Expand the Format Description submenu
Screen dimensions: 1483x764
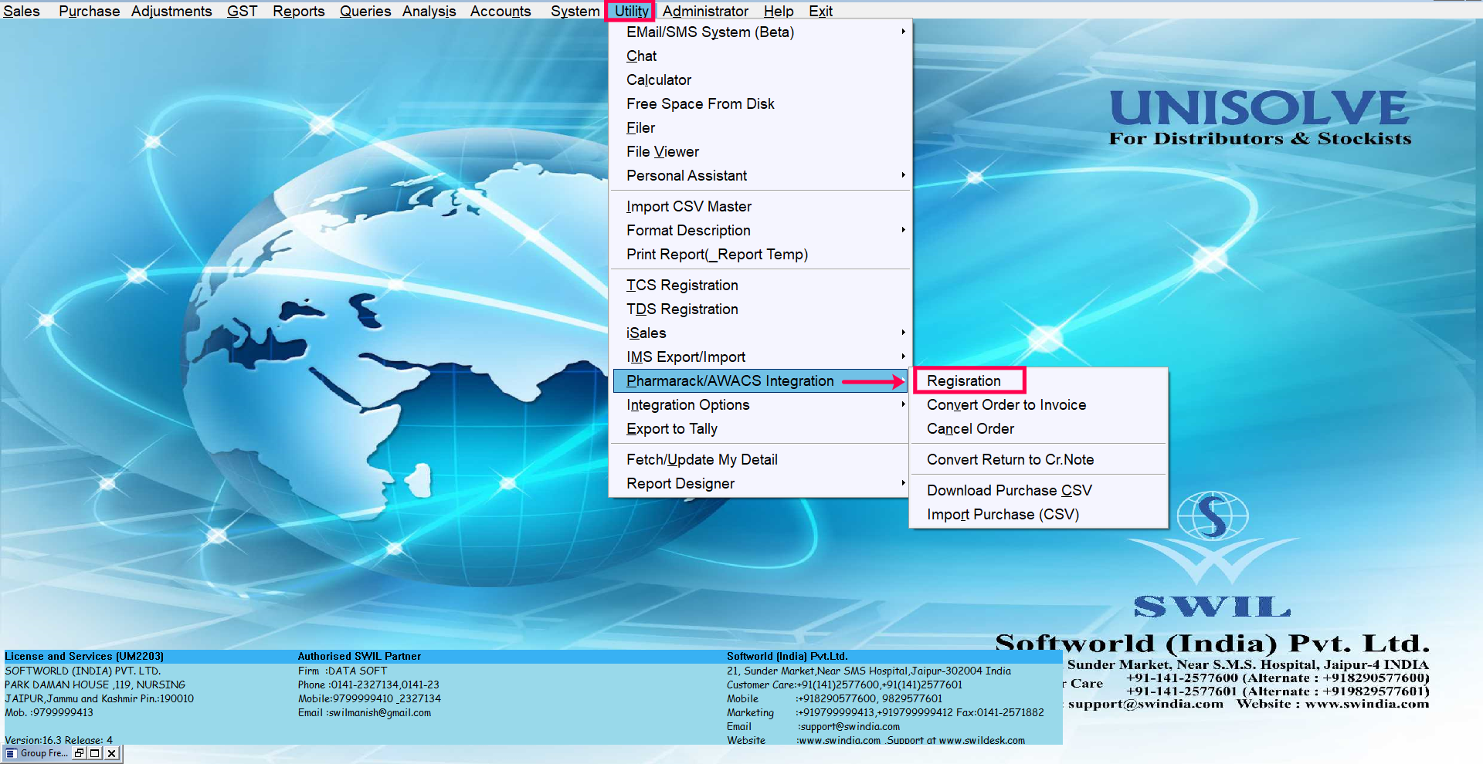[760, 230]
